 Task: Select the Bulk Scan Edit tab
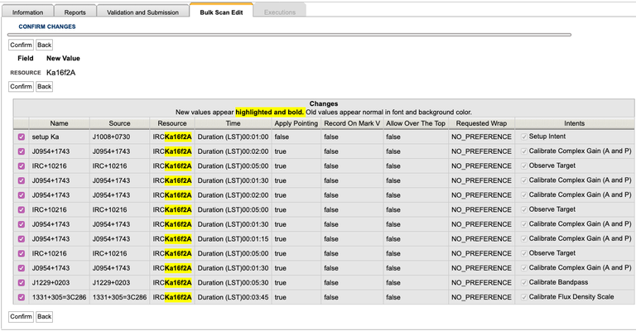220,12
